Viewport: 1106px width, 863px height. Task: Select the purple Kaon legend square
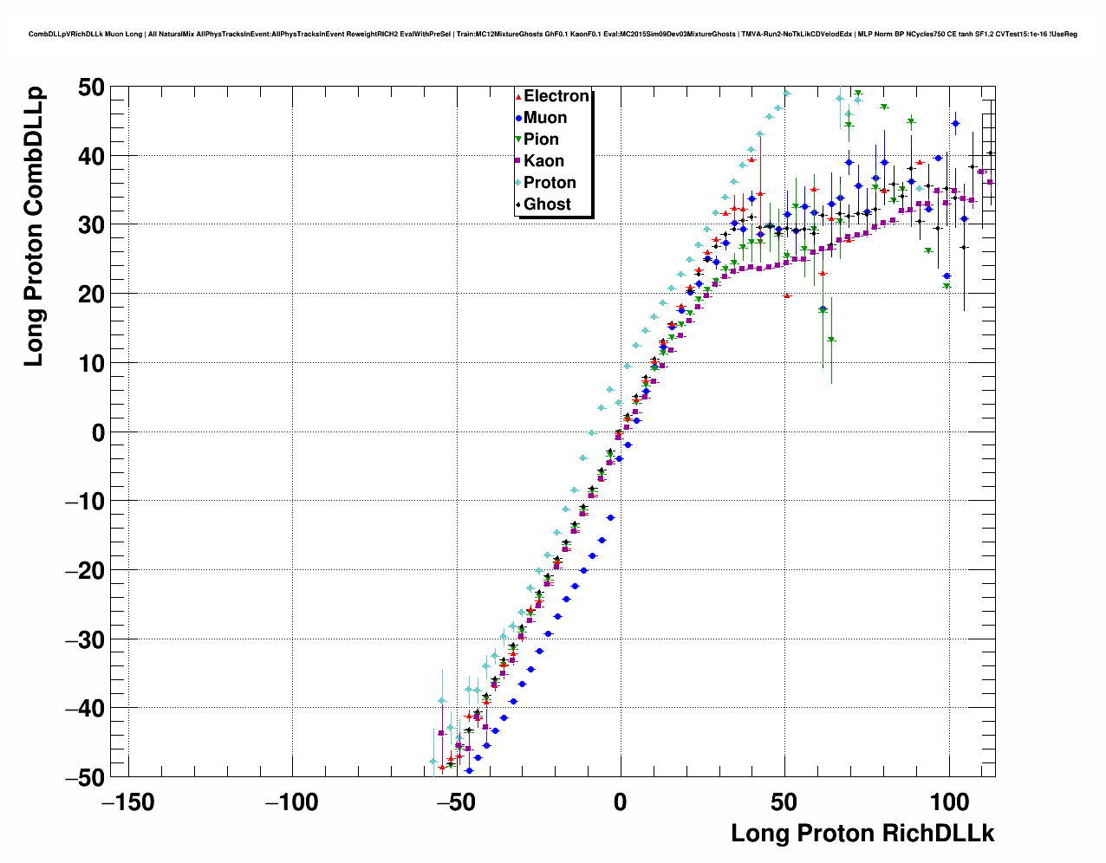point(518,162)
